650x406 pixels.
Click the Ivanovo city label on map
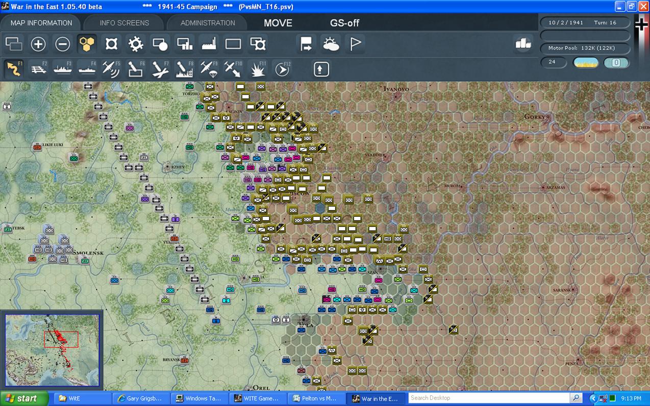[396, 89]
